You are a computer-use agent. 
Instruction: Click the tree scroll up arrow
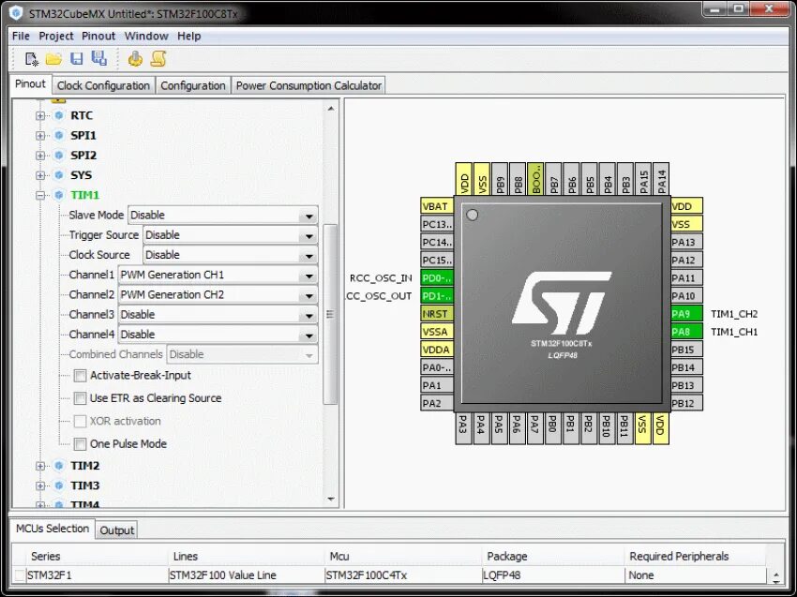331,108
